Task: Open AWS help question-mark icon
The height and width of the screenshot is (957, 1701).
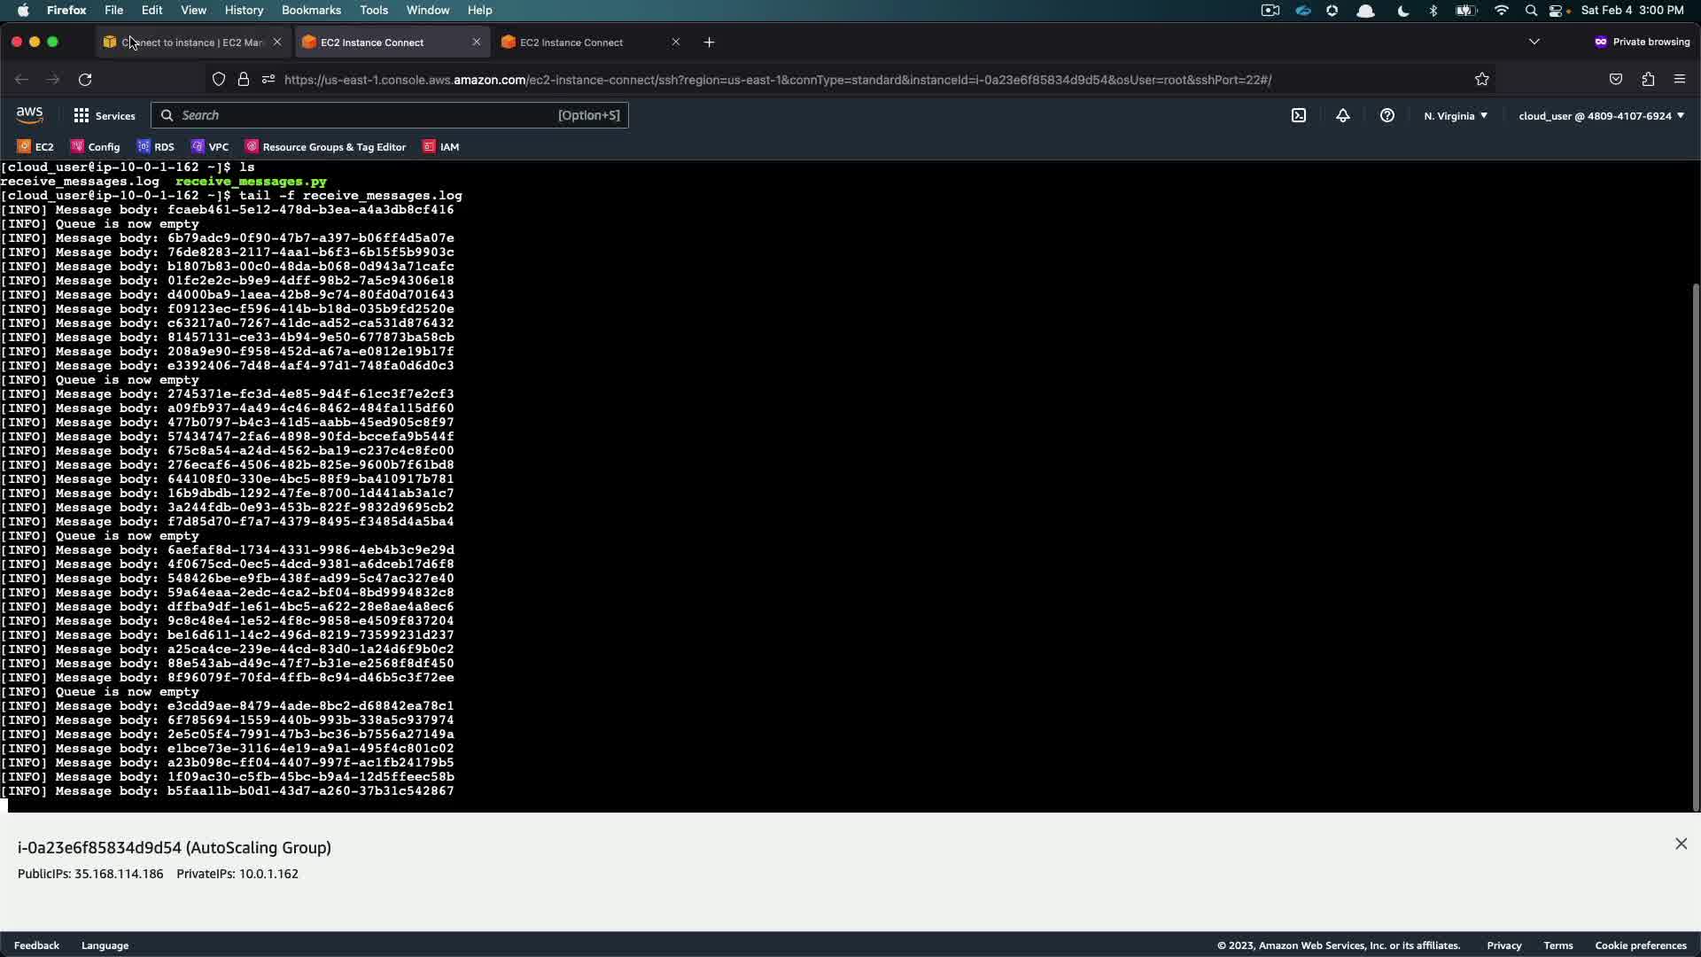Action: click(1386, 115)
